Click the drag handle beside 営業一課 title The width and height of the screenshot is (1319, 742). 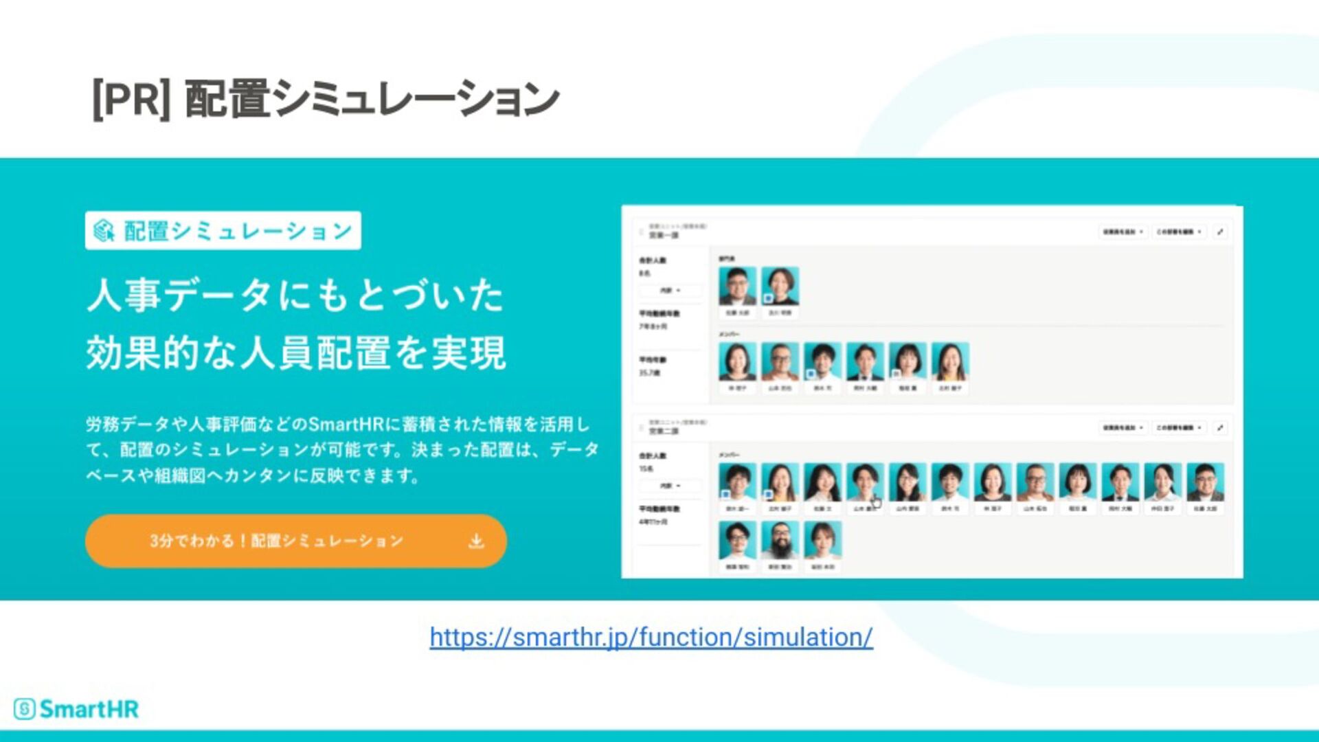[642, 232]
